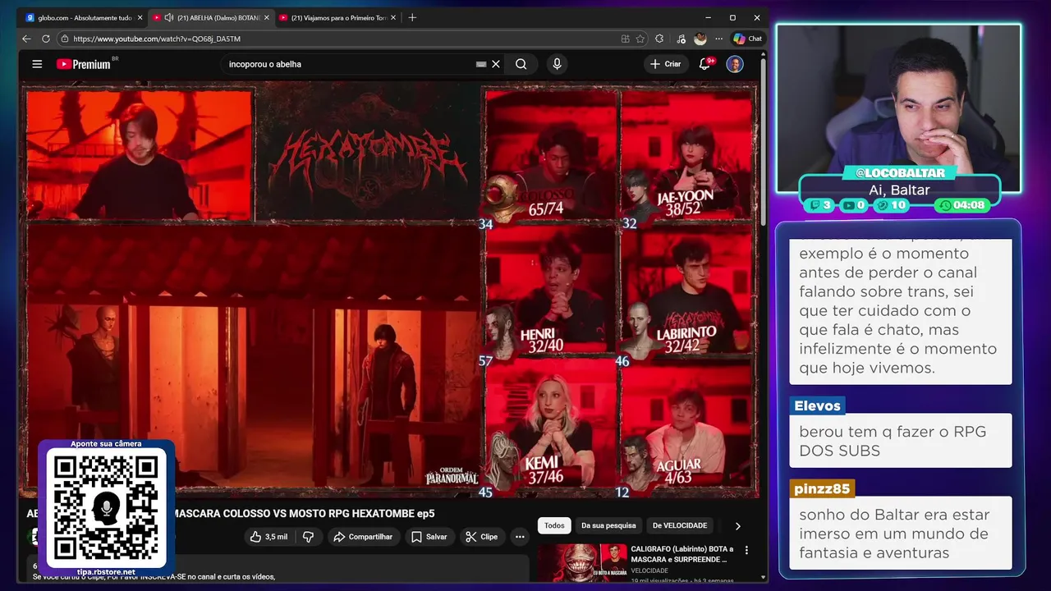Open the CALIGRAFO video thumbnail

pyautogui.click(x=581, y=563)
